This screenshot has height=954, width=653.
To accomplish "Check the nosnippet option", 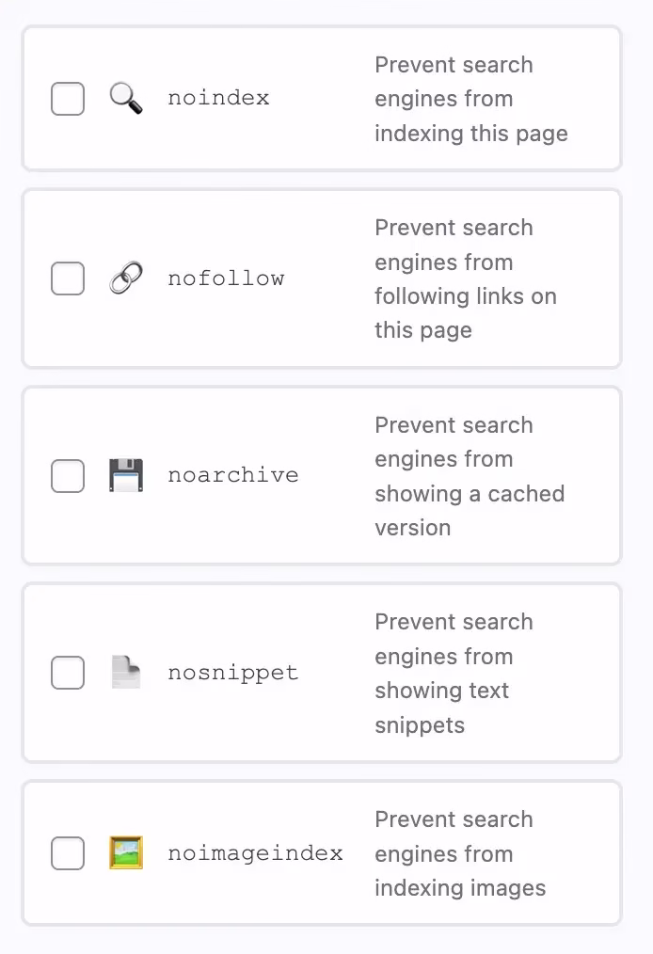I will pyautogui.click(x=67, y=672).
